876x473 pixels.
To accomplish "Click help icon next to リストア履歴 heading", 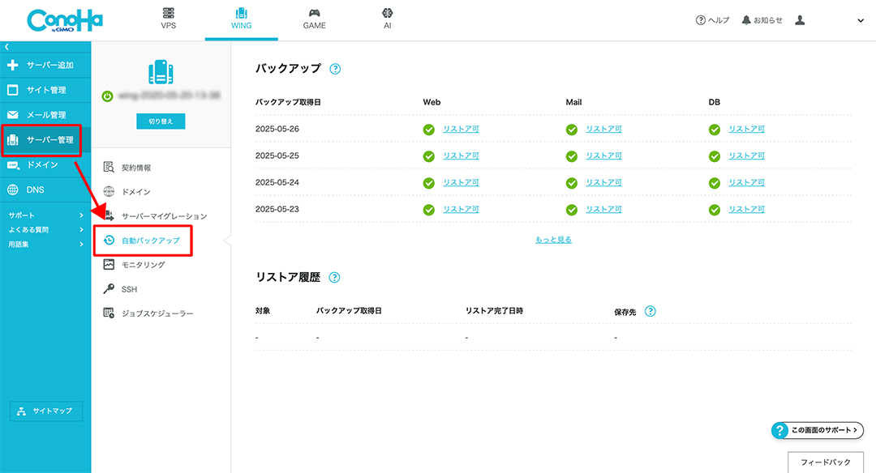I will click(335, 277).
